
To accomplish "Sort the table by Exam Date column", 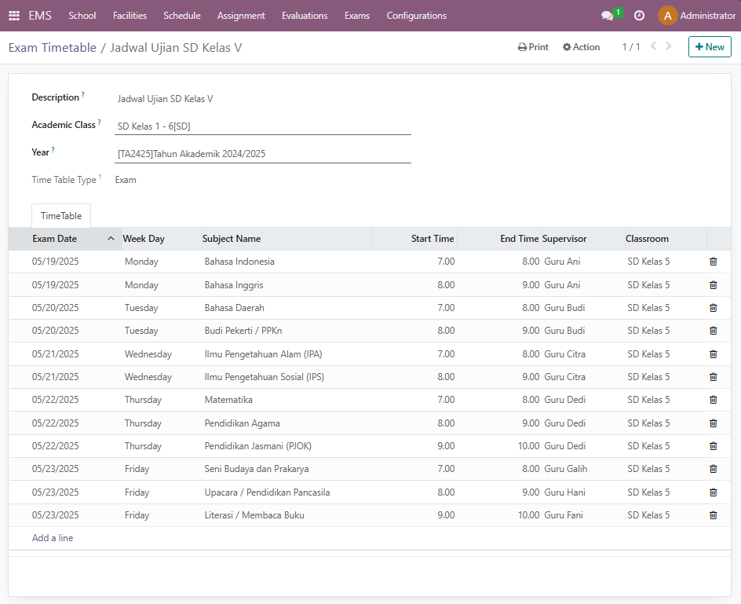I will (x=55, y=239).
